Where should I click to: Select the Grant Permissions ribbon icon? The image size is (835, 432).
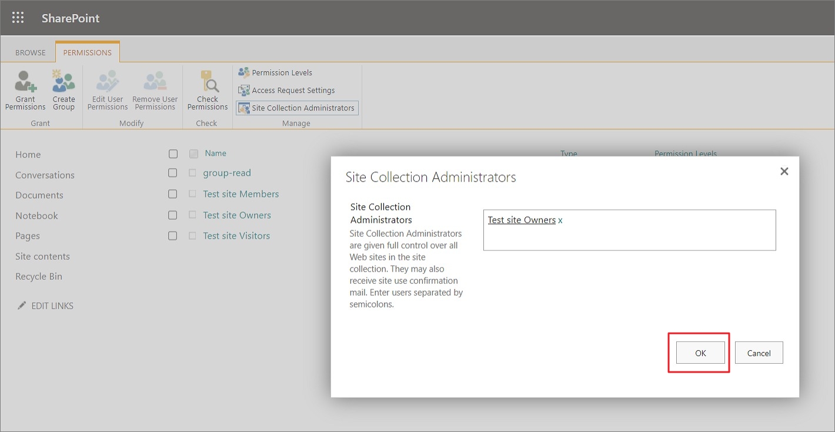(25, 88)
